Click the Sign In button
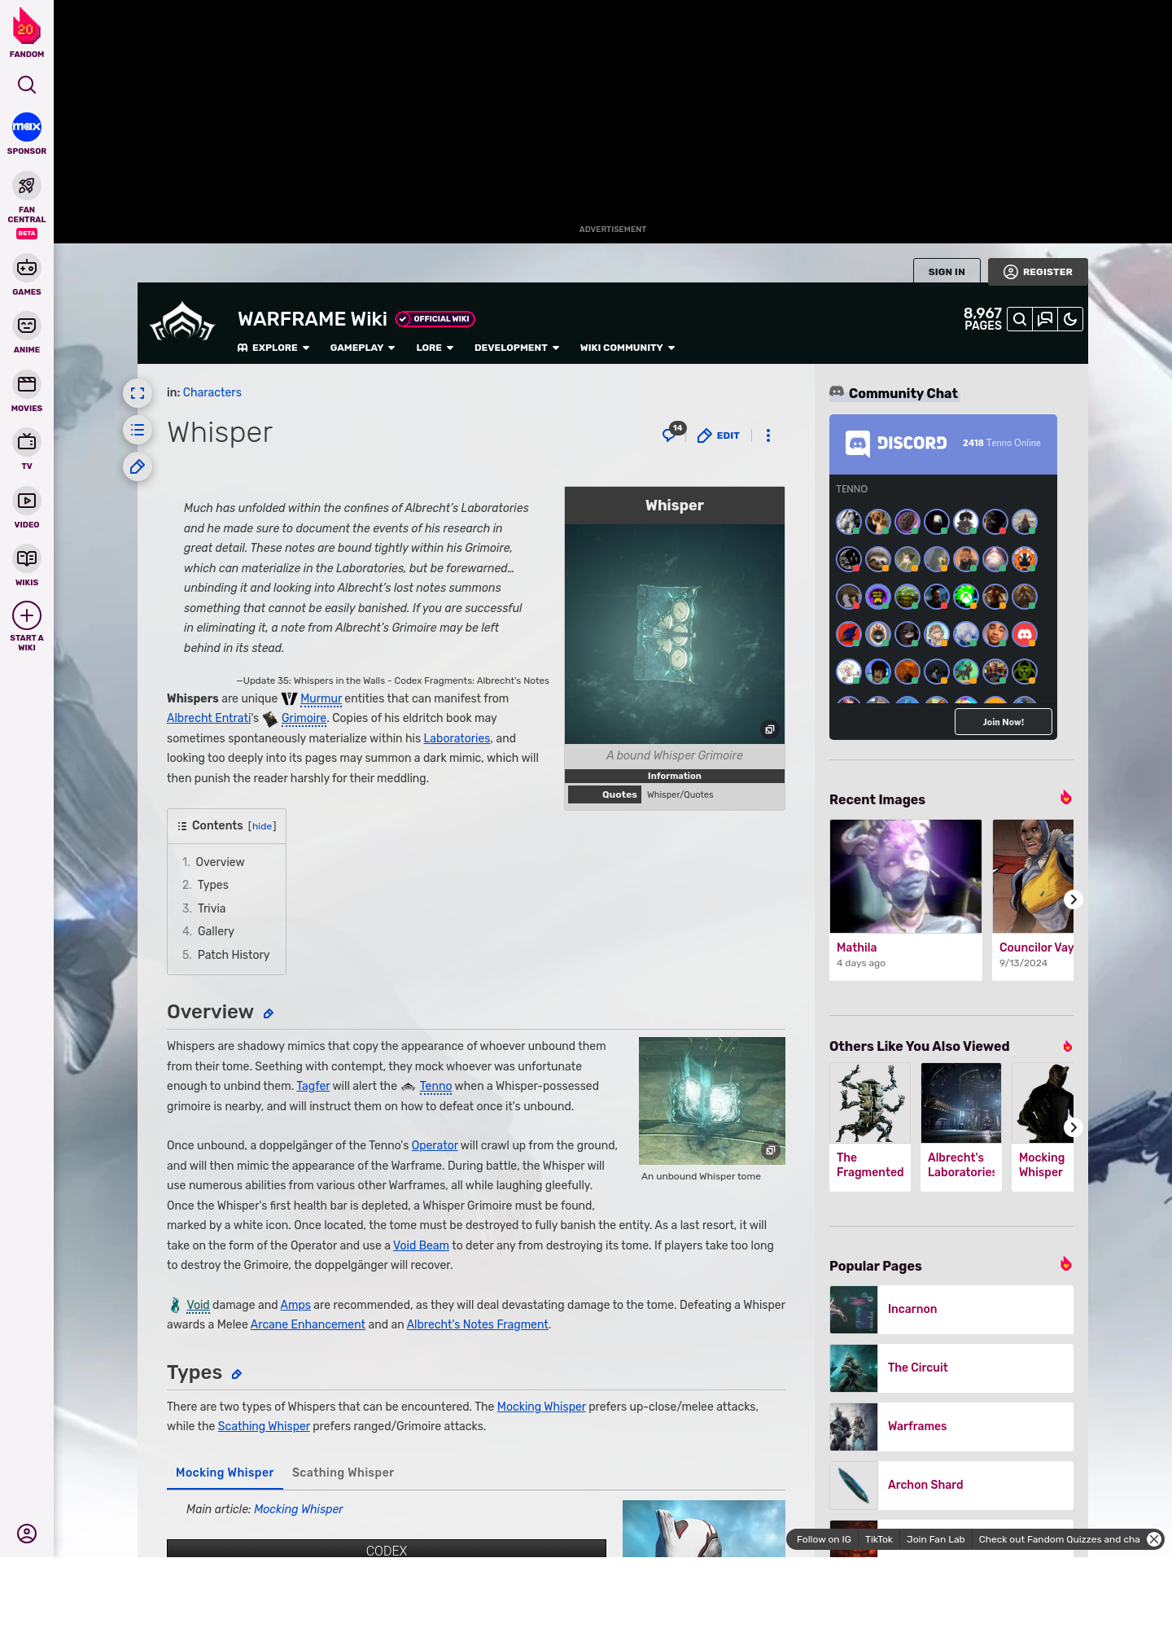Image resolution: width=1172 pixels, height=1628 pixels. point(947,272)
